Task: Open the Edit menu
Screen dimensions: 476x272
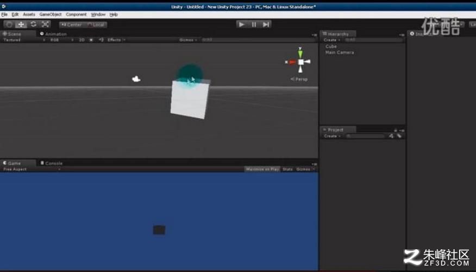Action: click(x=15, y=15)
